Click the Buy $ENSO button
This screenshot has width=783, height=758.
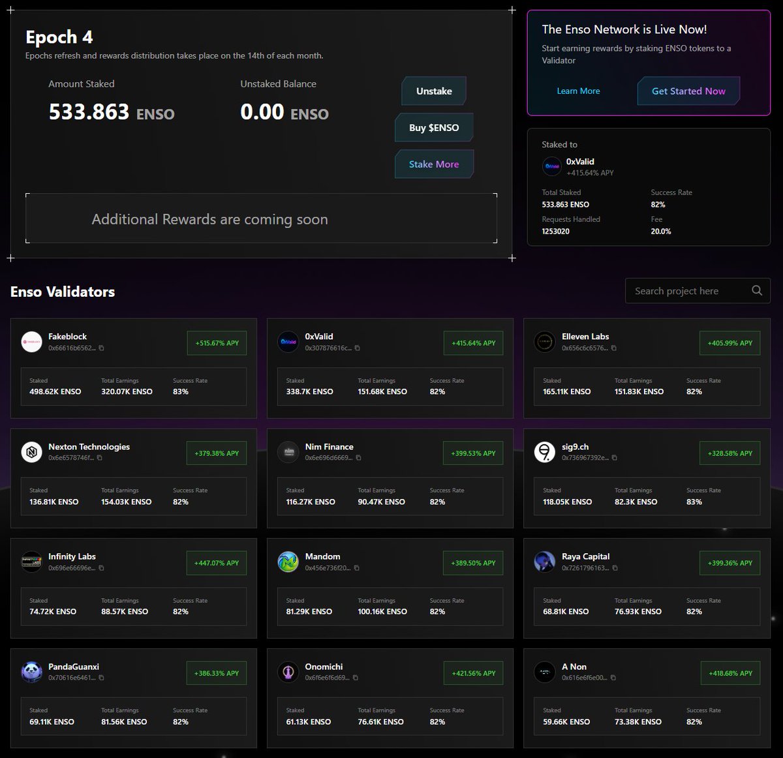[x=434, y=128]
